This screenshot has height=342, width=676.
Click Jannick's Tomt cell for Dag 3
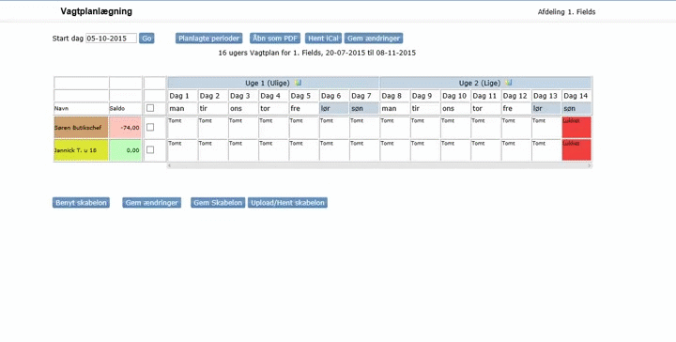pyautogui.click(x=243, y=149)
